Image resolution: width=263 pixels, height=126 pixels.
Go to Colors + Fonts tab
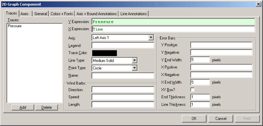62,14
